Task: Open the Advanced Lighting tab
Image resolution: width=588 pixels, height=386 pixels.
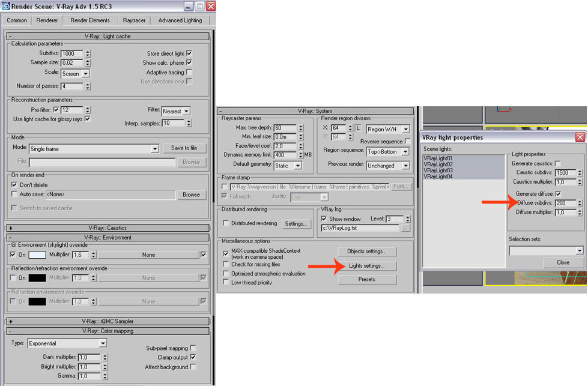Action: (180, 20)
